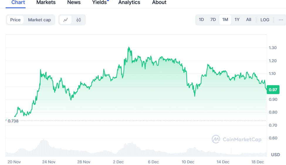Viewport: 286px width, 165px height.
Task: Select the 1D time range
Action: [x=201, y=20]
